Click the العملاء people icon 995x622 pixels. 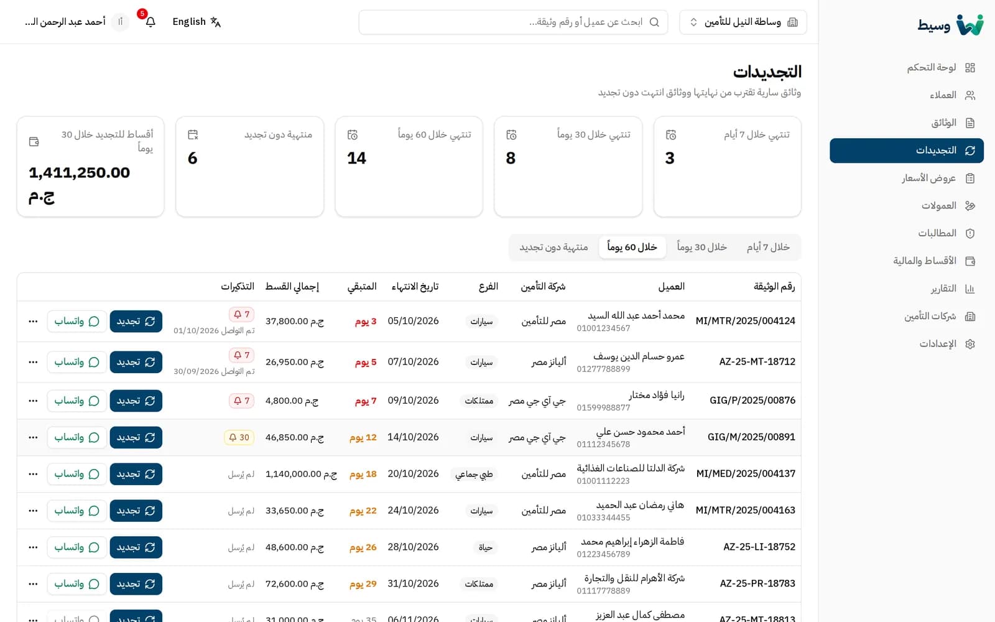(x=970, y=95)
